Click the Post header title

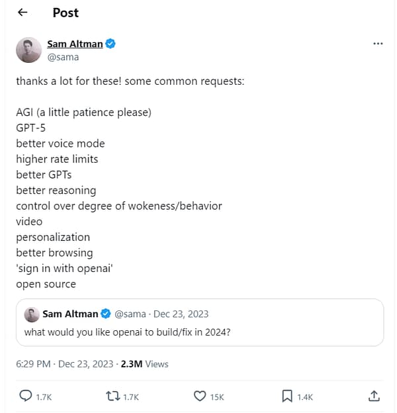tap(66, 13)
